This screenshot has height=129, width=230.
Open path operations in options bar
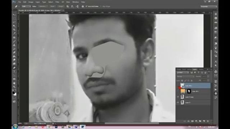coord(68,6)
